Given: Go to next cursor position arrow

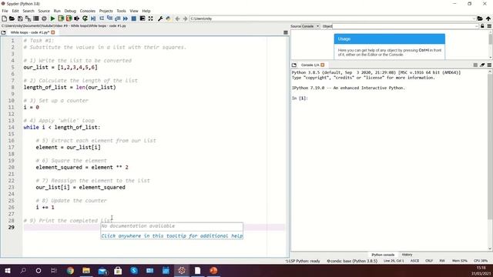Looking at the screenshot, I should click(x=185, y=18).
